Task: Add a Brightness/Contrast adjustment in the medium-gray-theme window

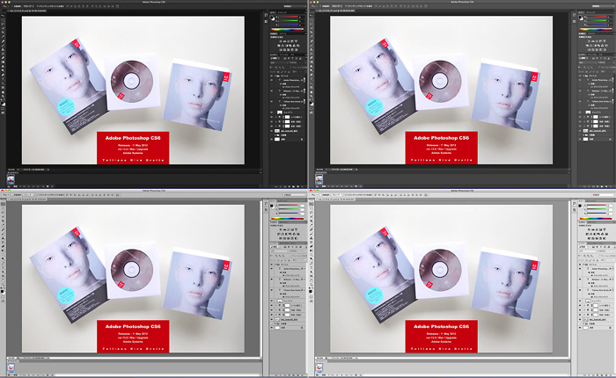Action: click(x=281, y=229)
